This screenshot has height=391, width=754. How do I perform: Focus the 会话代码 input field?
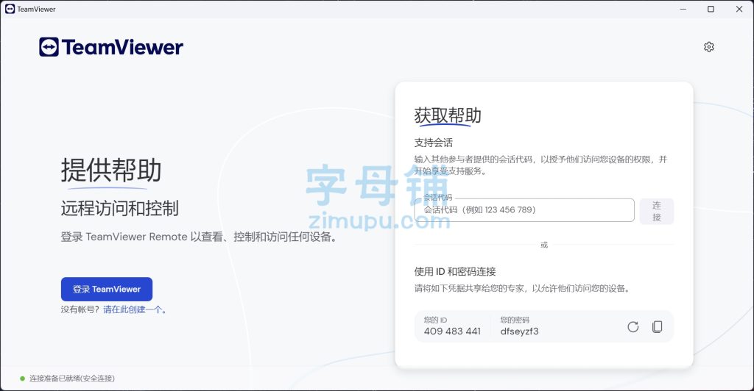pos(524,210)
